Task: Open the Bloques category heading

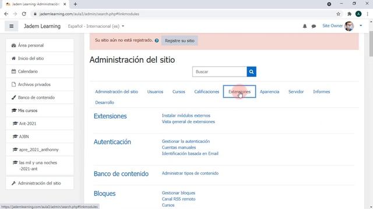Action: [x=105, y=193]
